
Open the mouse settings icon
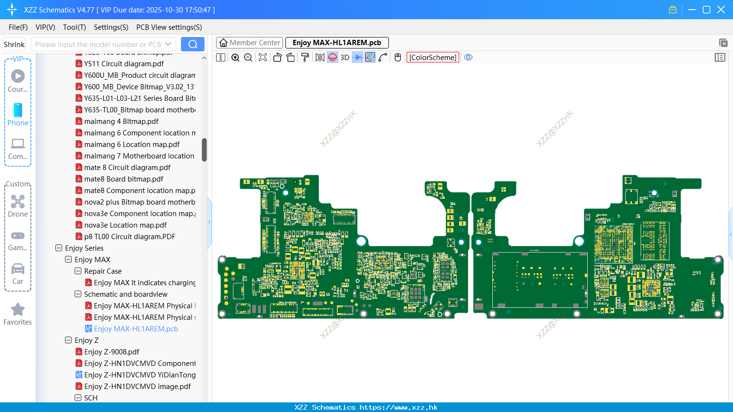398,57
